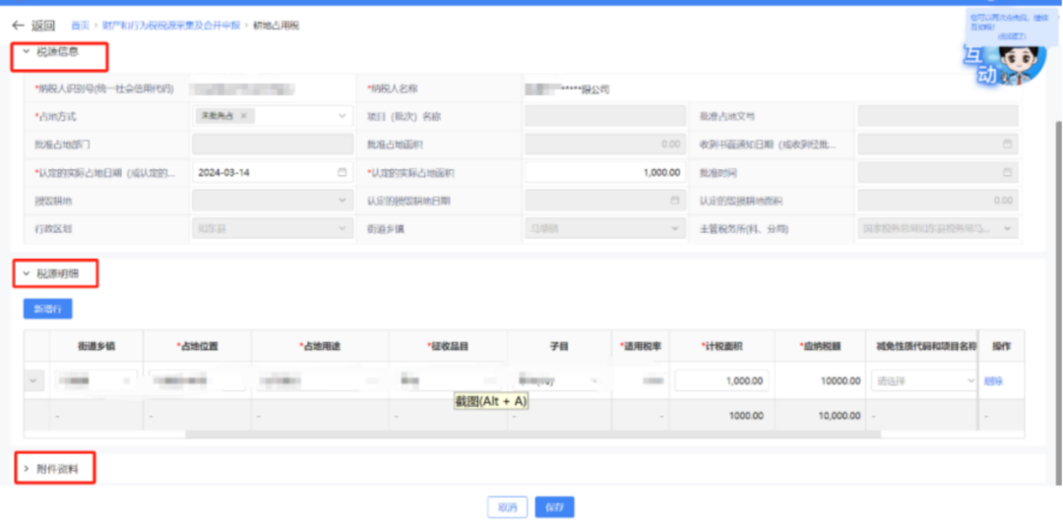Image resolution: width=1063 pixels, height=529 pixels.
Task: Expand the table row using its left arrow
Action: pyautogui.click(x=35, y=381)
